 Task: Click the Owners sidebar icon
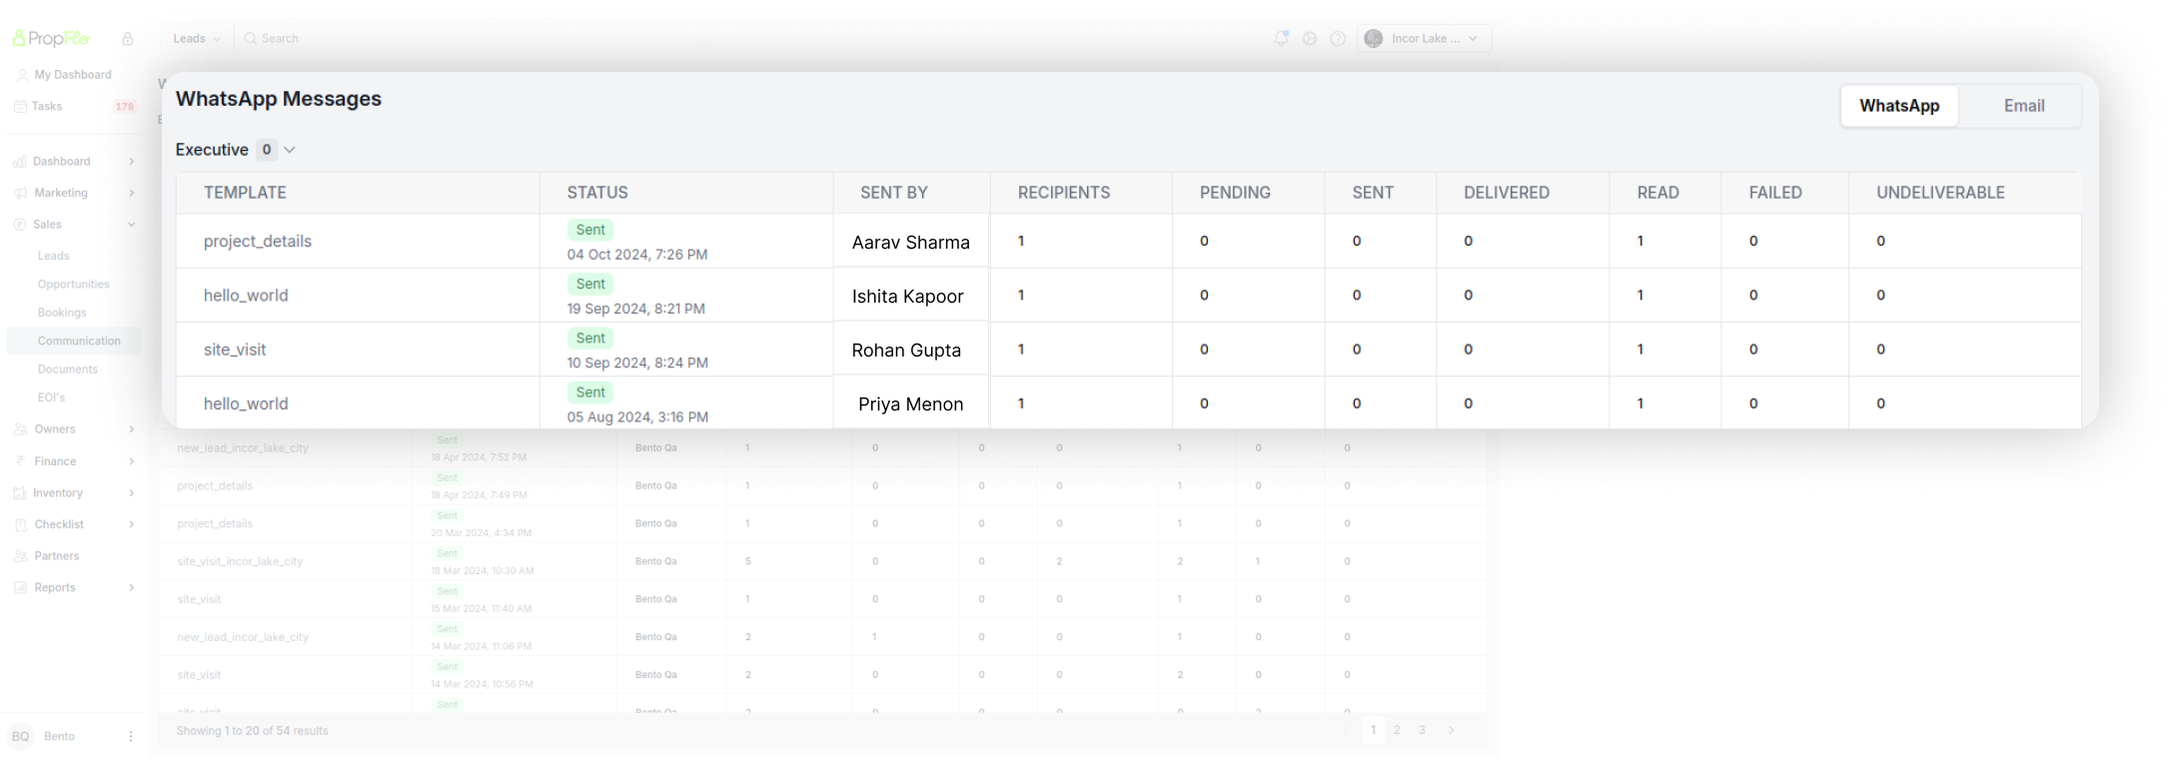(x=20, y=429)
